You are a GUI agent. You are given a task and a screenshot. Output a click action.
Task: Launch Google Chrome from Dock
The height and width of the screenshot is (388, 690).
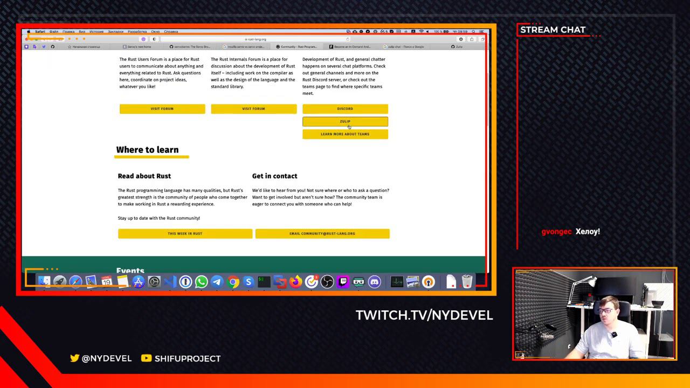pos(233,281)
